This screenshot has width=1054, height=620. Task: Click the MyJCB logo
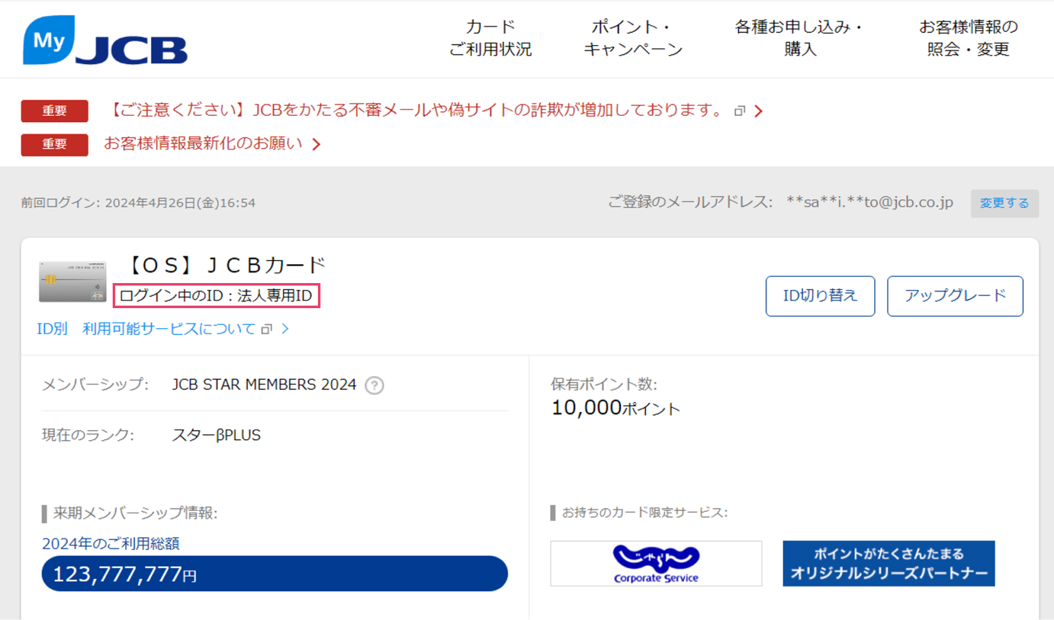tap(105, 41)
